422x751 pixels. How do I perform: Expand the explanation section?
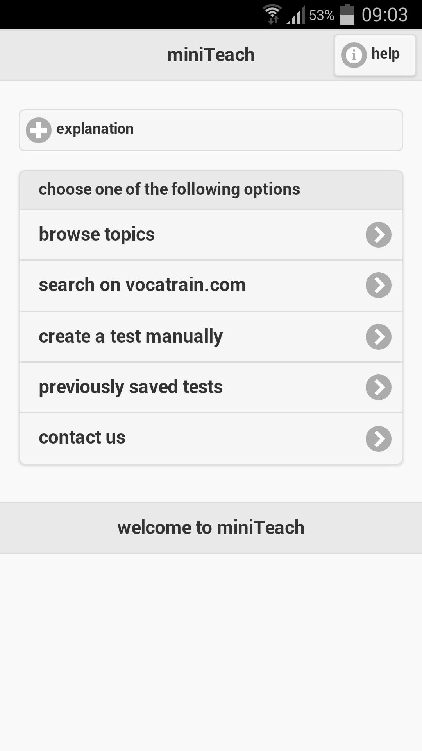[211, 129]
